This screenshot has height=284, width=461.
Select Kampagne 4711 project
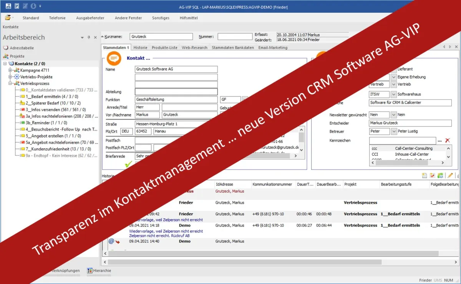[x=35, y=70]
